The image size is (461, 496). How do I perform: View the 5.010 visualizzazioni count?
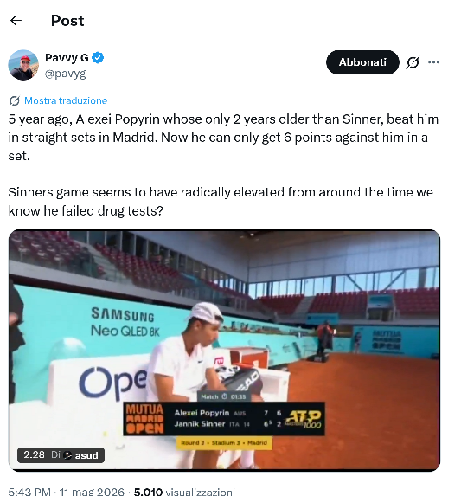click(x=184, y=492)
